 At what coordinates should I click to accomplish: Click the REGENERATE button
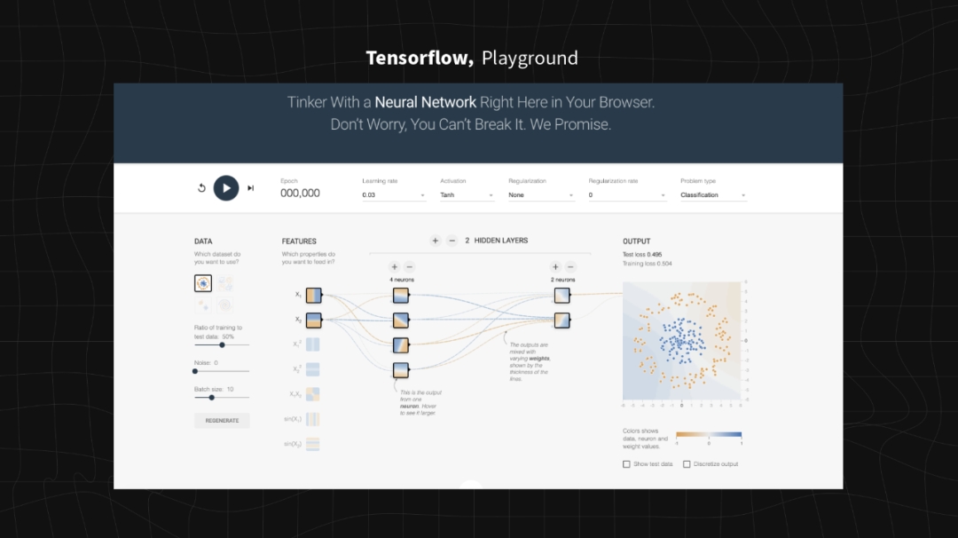click(222, 421)
